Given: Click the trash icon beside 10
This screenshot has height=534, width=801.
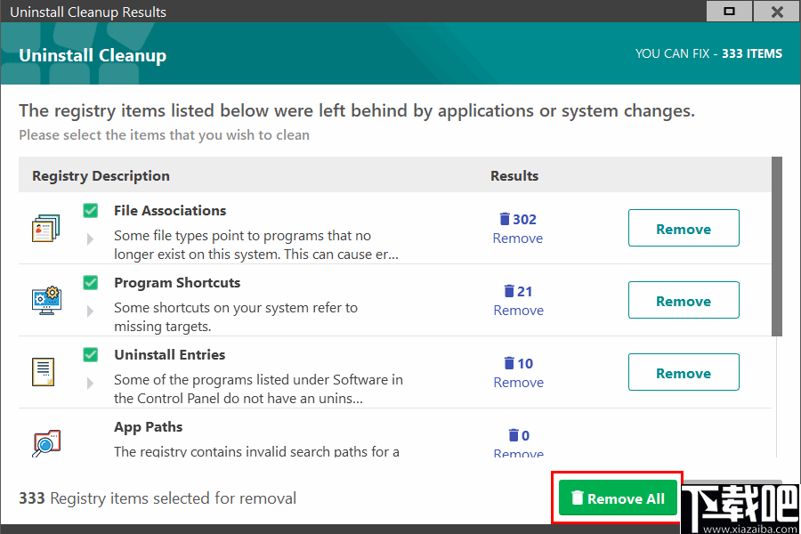Looking at the screenshot, I should (509, 363).
